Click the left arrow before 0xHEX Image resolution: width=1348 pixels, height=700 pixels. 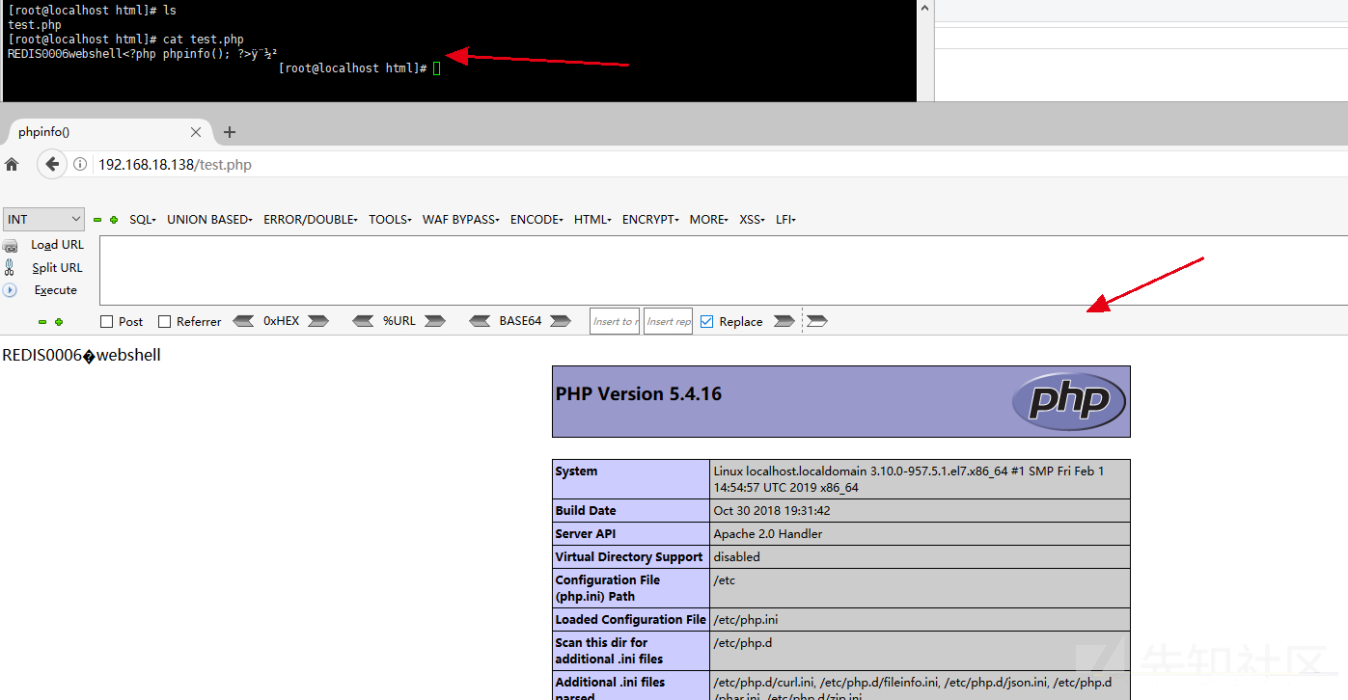244,321
